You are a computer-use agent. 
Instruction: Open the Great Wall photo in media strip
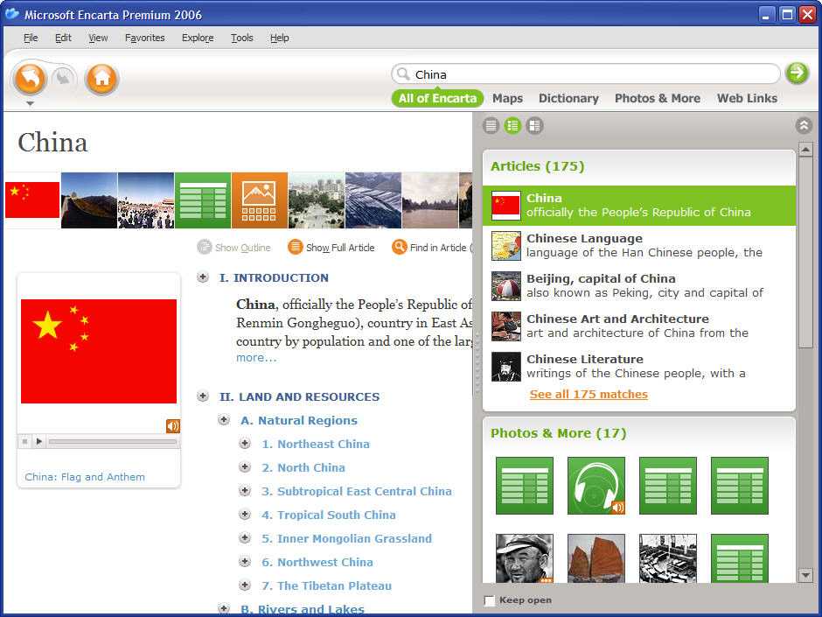coord(89,200)
